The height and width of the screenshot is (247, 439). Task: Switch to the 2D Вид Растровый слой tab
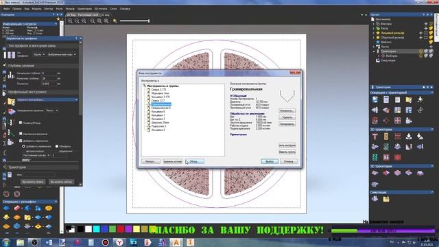tap(82, 14)
